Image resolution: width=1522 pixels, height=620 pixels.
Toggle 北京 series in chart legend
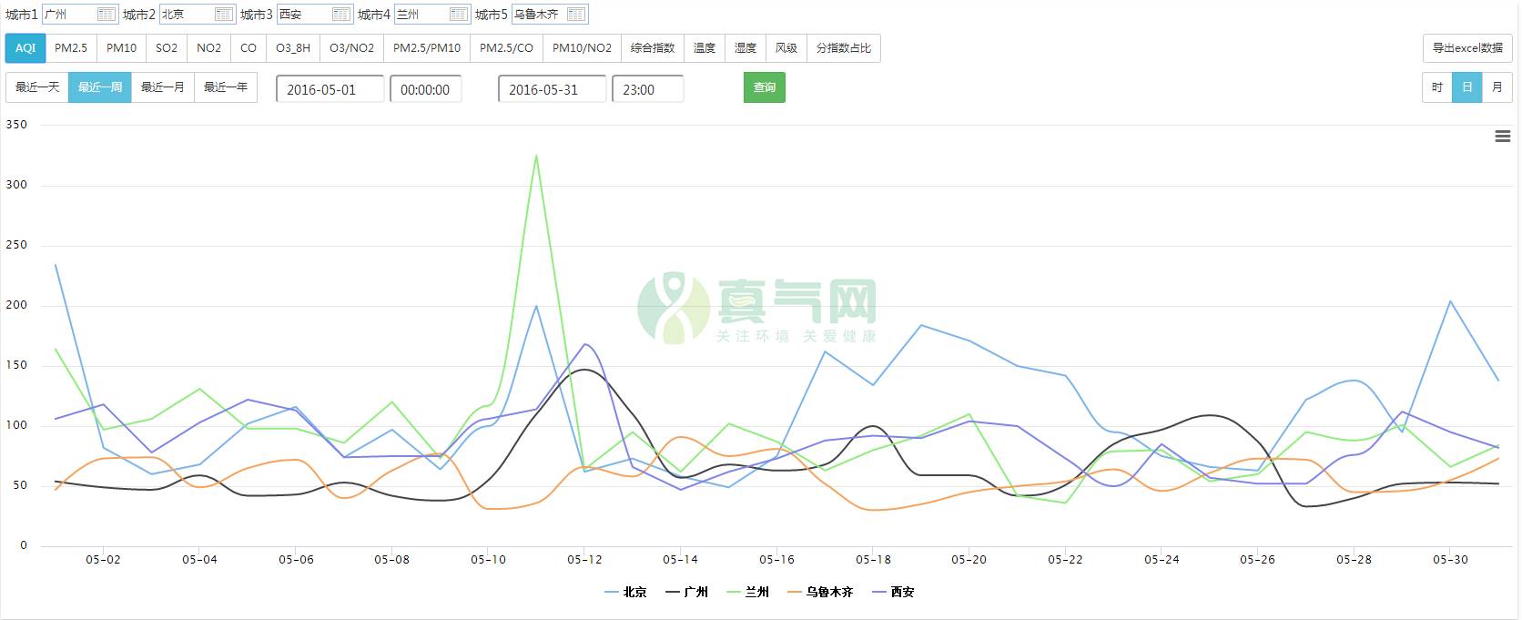(x=626, y=592)
